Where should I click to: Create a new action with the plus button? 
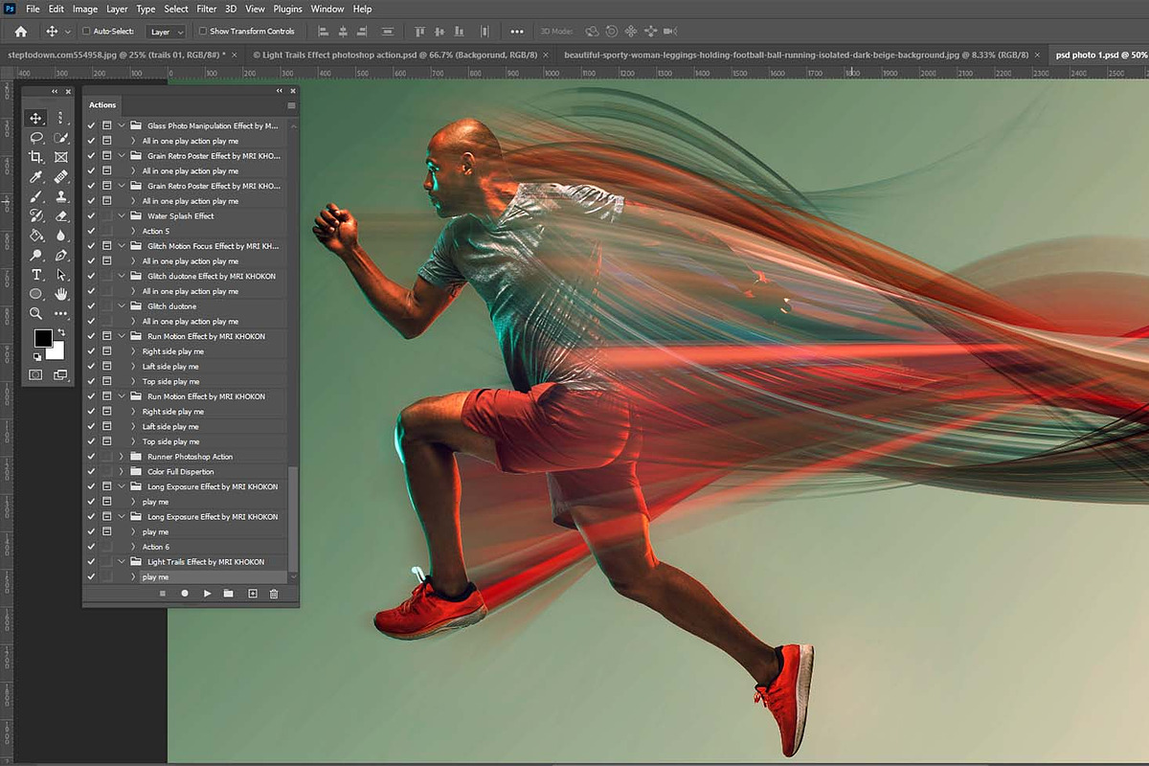tap(253, 594)
